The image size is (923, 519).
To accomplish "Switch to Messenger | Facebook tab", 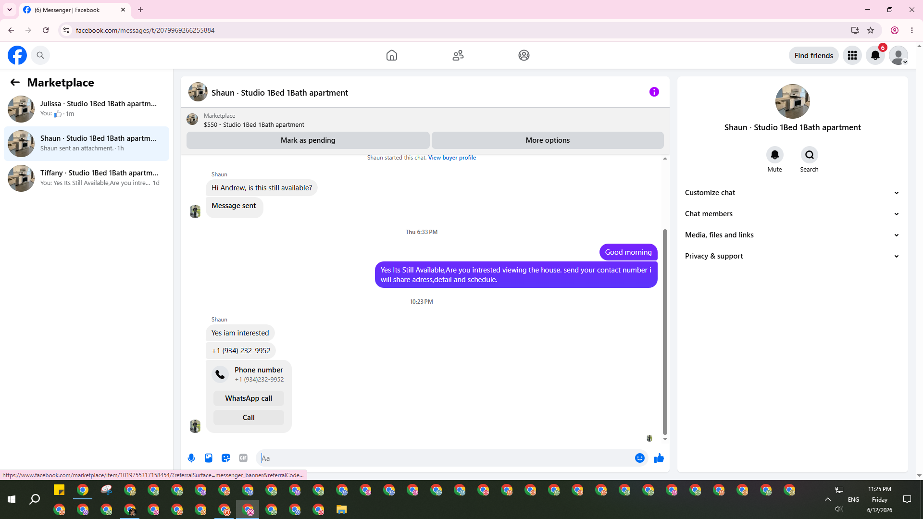I will click(75, 10).
